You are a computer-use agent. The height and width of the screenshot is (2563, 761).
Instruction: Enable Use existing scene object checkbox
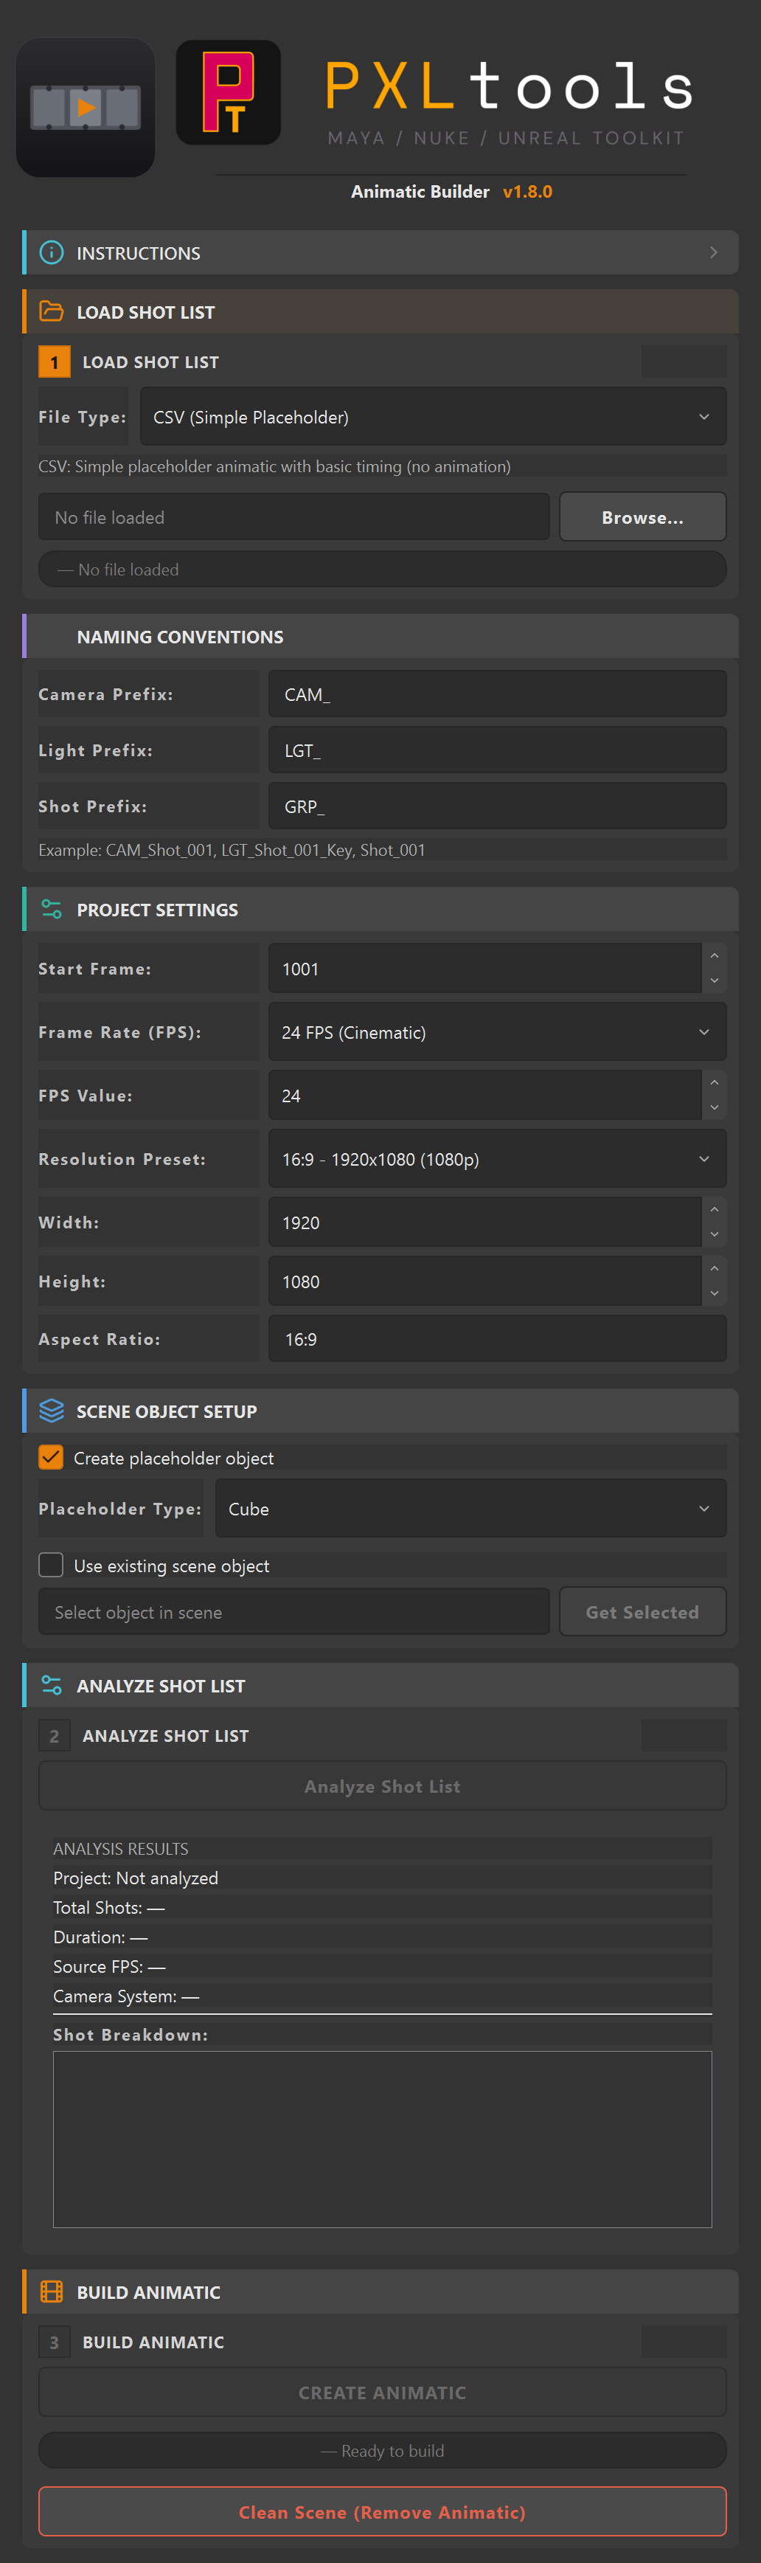pos(51,1565)
